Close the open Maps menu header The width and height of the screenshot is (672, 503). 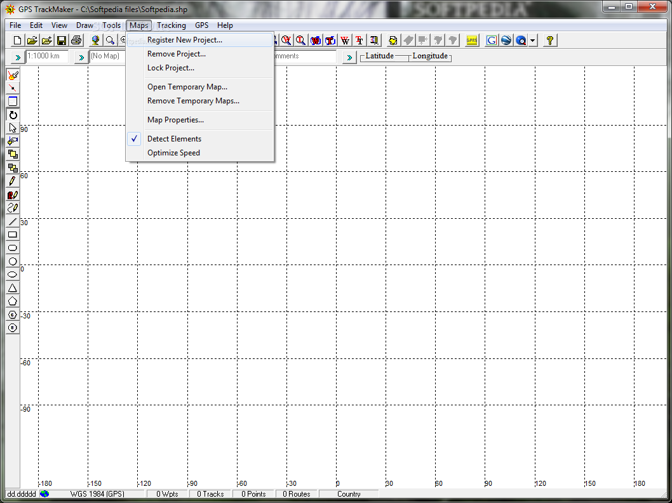tap(139, 25)
